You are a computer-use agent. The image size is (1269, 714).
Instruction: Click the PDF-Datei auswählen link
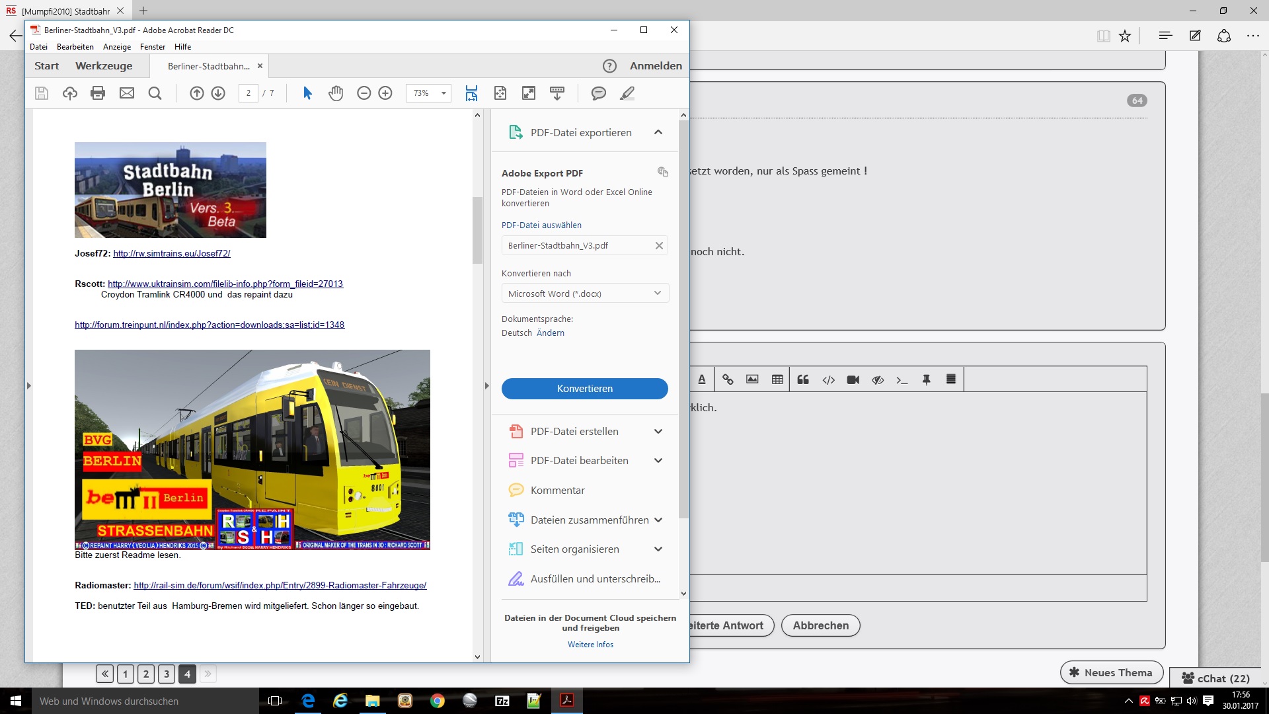[542, 225]
